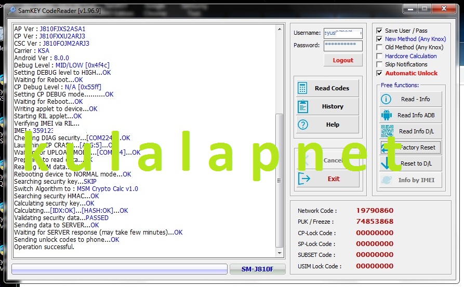The image size is (464, 287).
Task: Click Android Ver : 8.0.0 log line
Action: pos(42,58)
